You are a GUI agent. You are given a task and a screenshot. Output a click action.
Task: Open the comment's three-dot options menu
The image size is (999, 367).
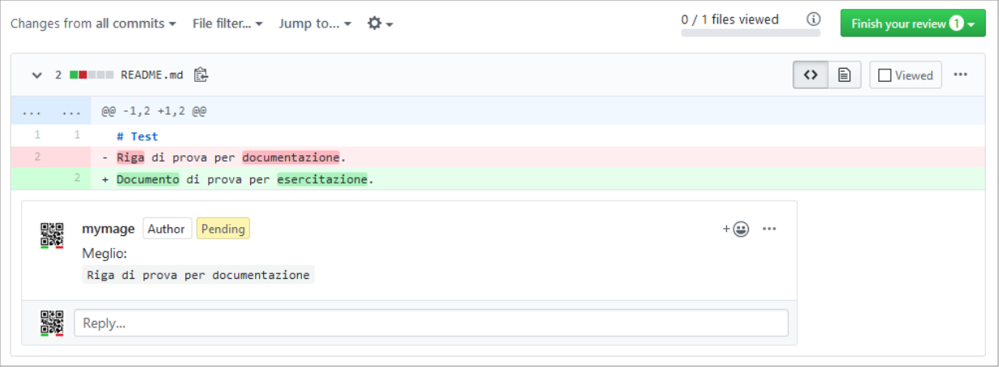coord(769,229)
